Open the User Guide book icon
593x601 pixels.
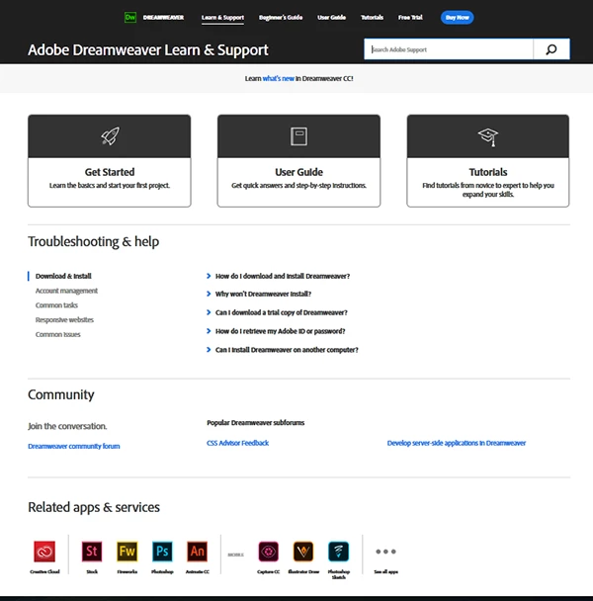point(298,136)
